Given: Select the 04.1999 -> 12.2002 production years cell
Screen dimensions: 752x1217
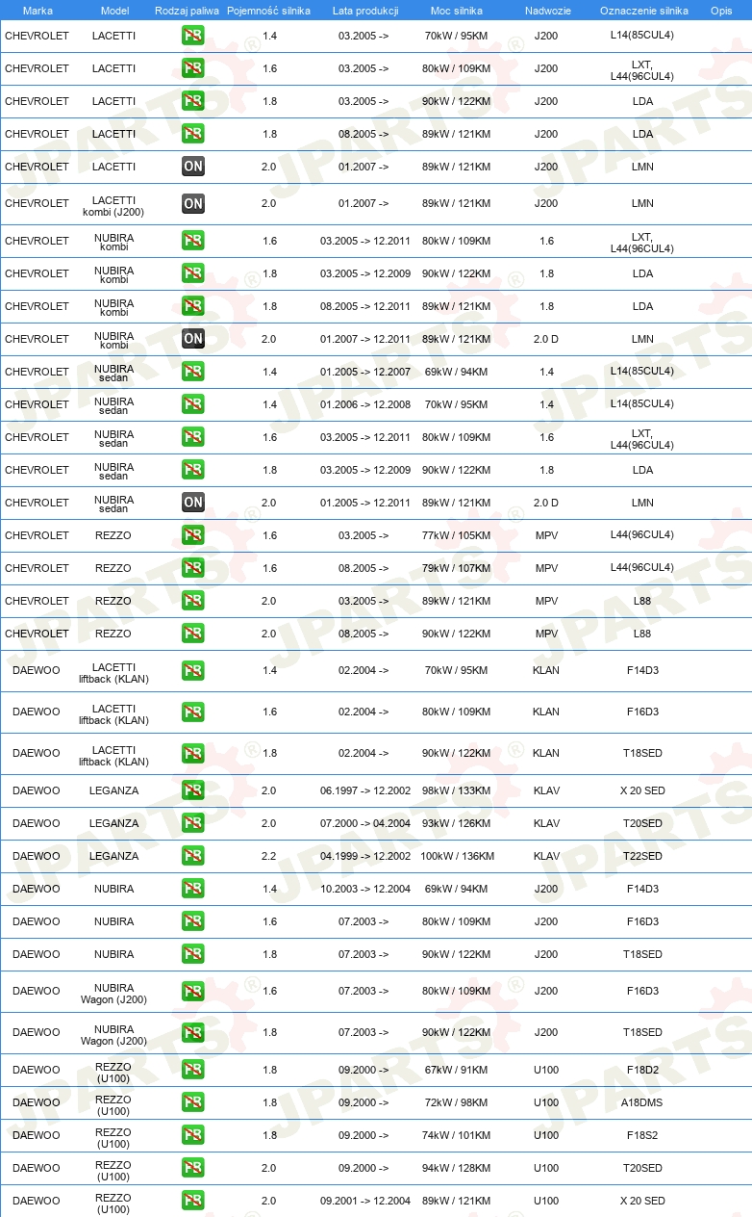Looking at the screenshot, I should click(365, 856).
